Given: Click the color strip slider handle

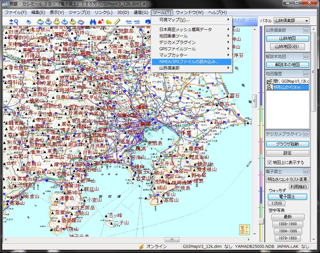Looking at the screenshot, I should pyautogui.click(x=261, y=221).
